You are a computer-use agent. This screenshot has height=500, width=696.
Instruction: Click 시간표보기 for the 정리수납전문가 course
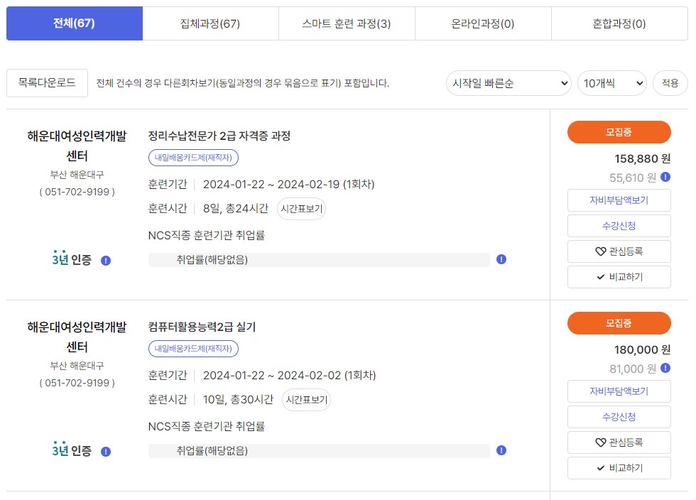(x=302, y=209)
